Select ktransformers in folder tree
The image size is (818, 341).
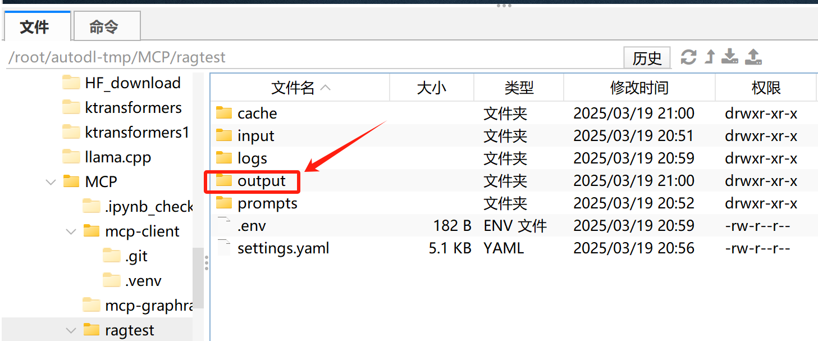click(133, 108)
